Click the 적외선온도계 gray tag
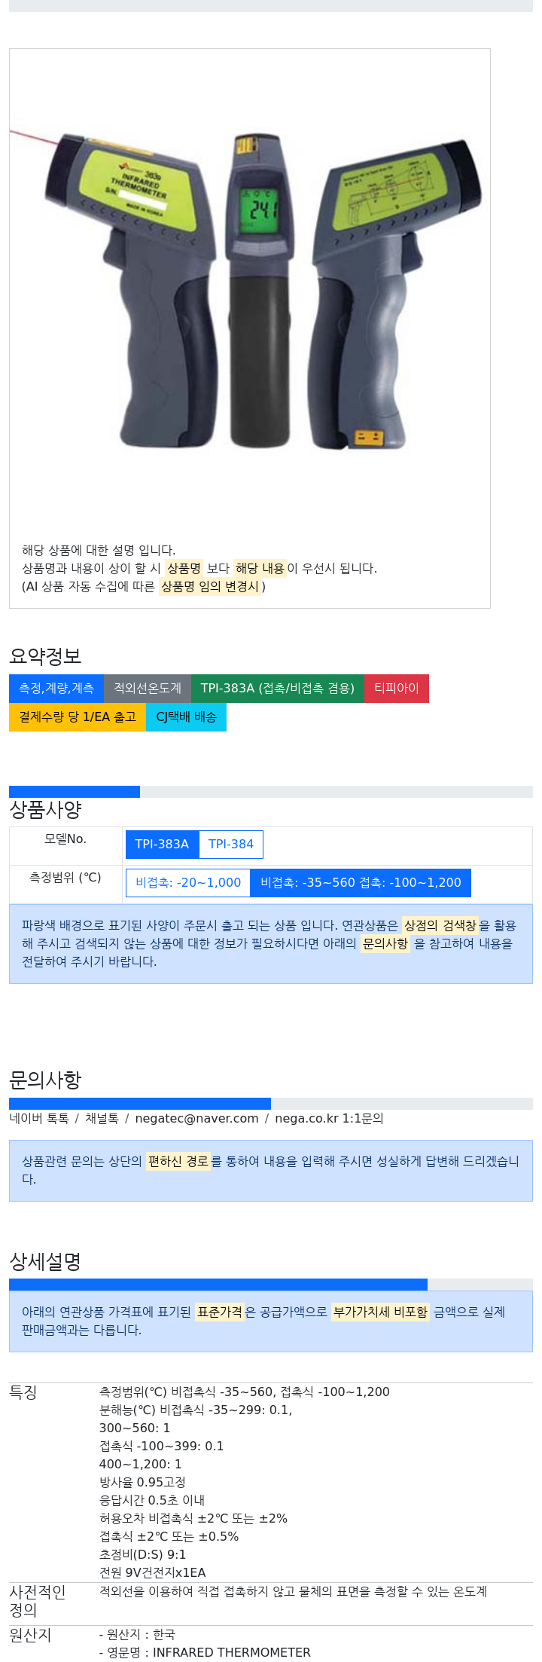This screenshot has height=1662, width=542. pyautogui.click(x=148, y=688)
